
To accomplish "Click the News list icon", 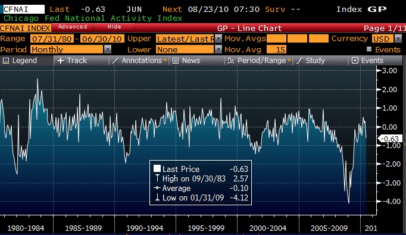I will 176,61.
